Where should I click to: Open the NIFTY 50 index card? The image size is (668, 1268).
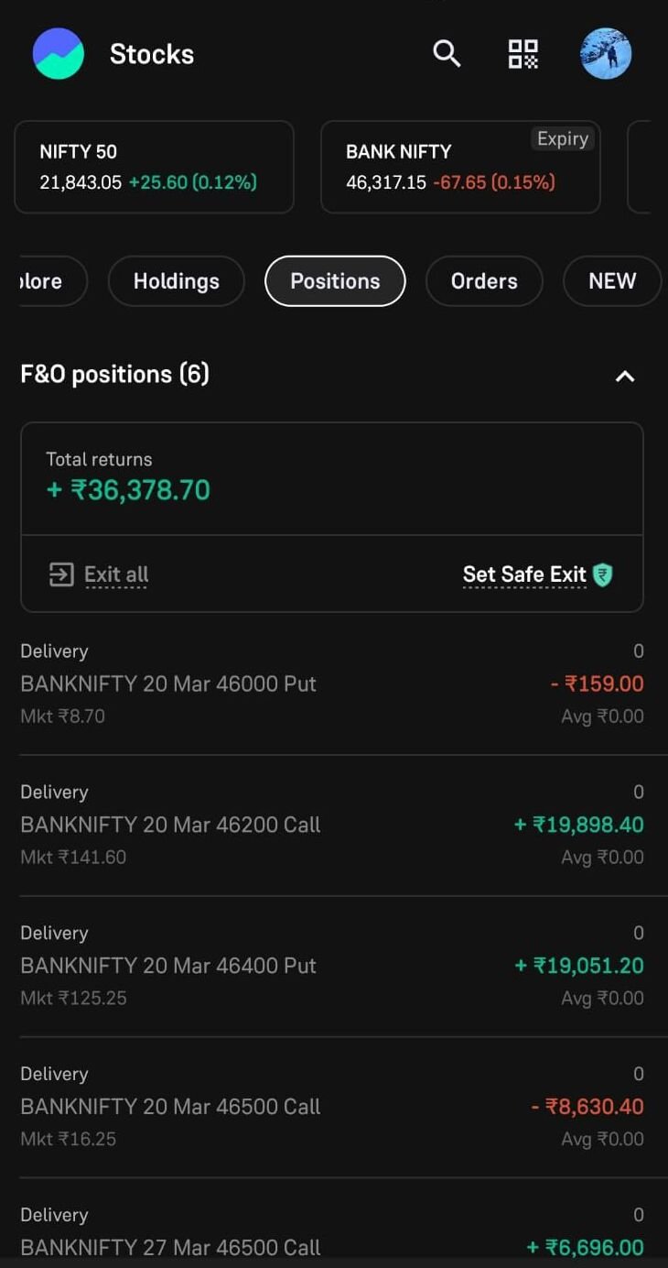click(x=154, y=167)
